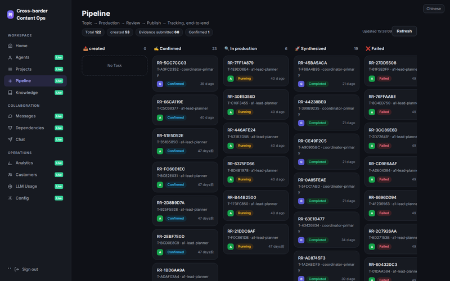Click the Confirmed column header
This screenshot has height=281, width=450.
coord(170,49)
